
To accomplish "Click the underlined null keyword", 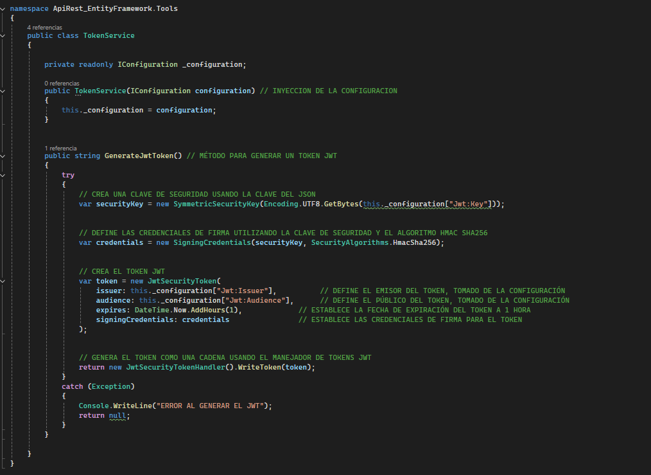I will (117, 416).
